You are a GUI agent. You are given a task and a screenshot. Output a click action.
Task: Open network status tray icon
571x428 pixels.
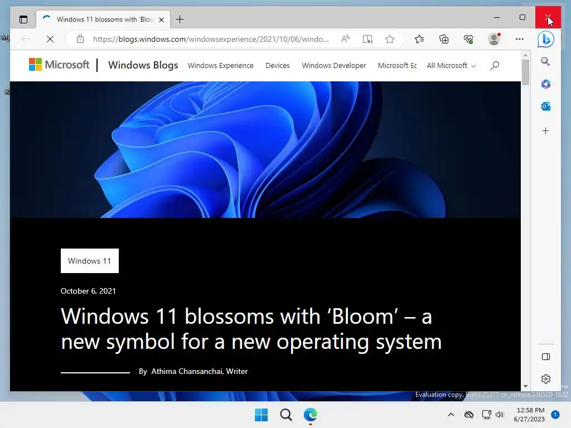(x=486, y=415)
